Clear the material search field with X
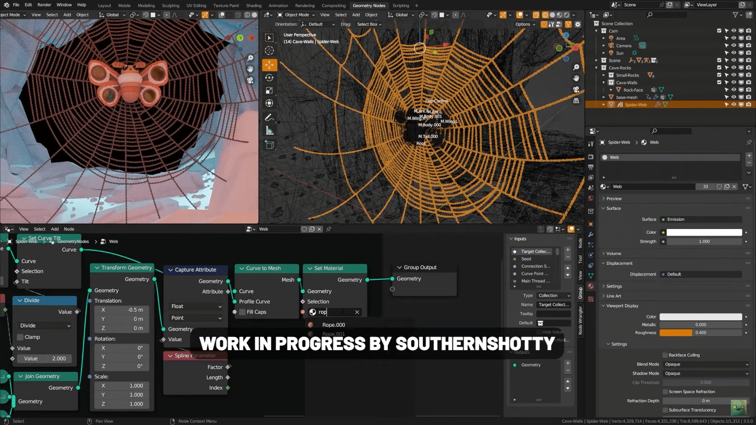 tap(357, 312)
